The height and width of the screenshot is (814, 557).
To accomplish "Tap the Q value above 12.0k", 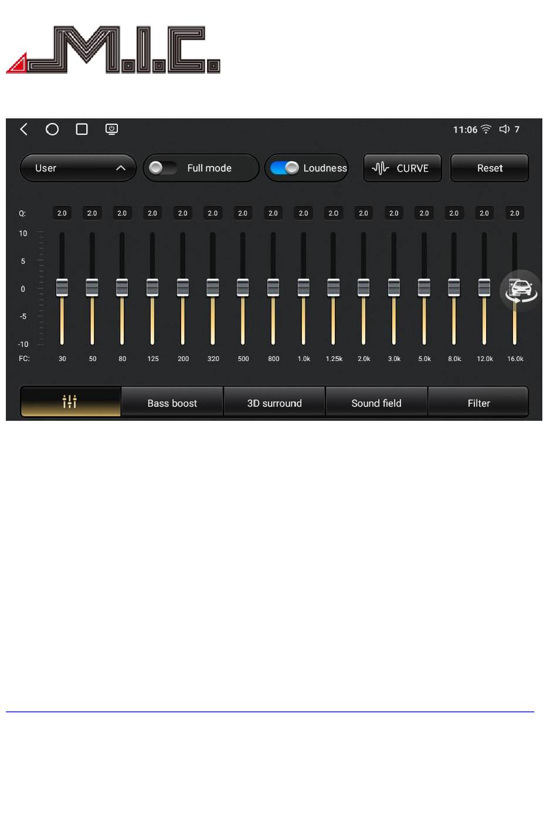I will click(484, 213).
